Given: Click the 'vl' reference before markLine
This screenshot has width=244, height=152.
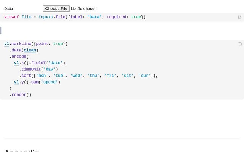Looking at the screenshot, I should click(7, 44).
